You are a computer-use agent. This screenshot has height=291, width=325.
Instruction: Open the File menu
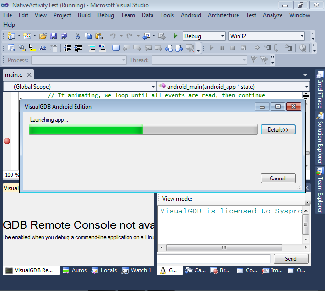click(x=8, y=15)
